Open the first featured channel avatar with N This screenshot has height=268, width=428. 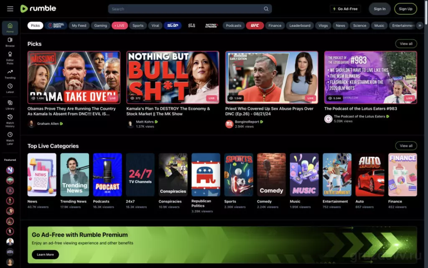[x=10, y=170]
